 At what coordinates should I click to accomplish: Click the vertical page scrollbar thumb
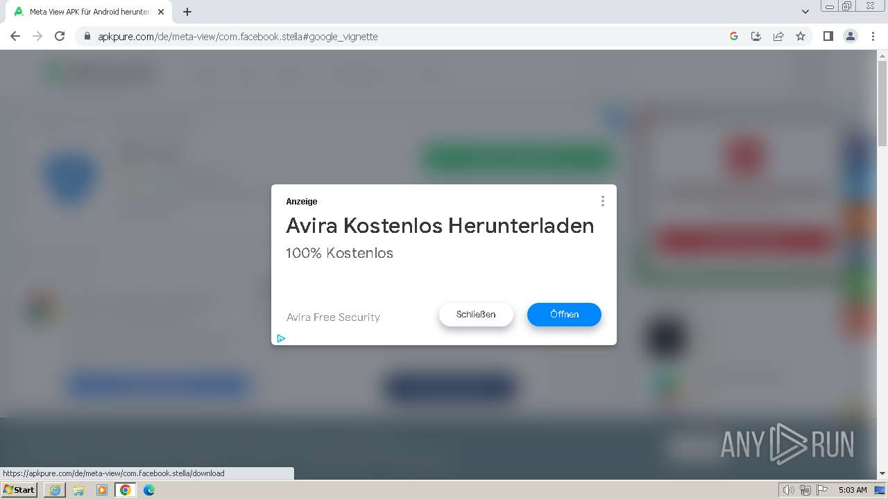click(882, 104)
